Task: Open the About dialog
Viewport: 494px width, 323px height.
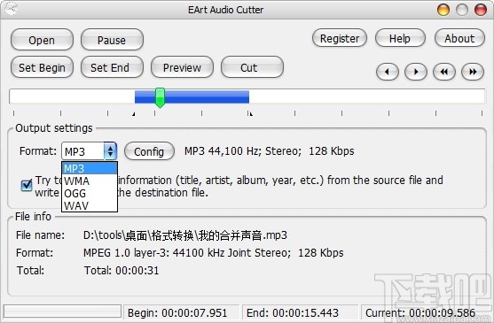Action: [x=459, y=38]
